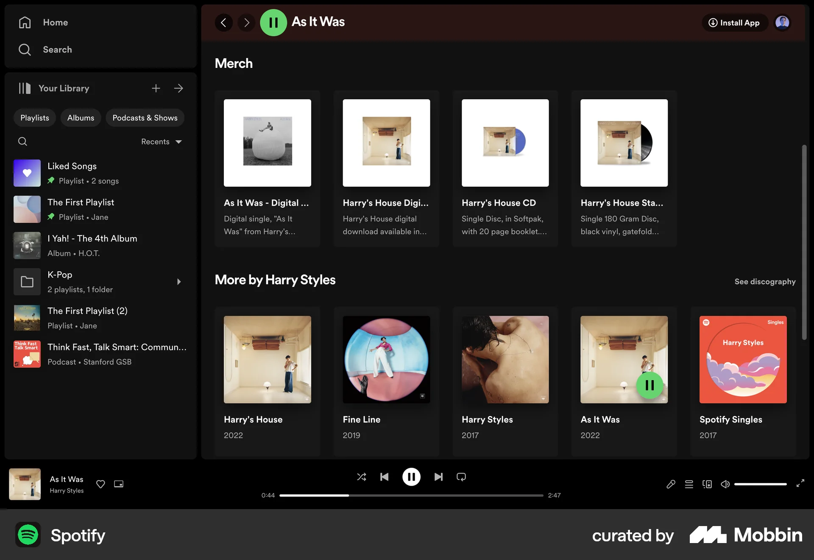Switch to the Albums filter
Viewport: 814px width, 560px height.
click(81, 118)
